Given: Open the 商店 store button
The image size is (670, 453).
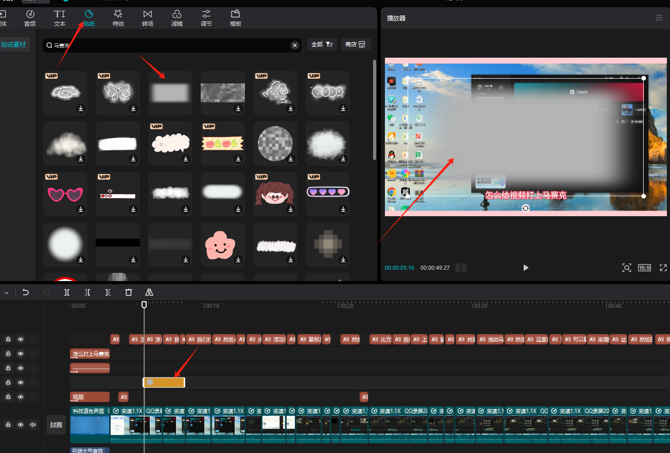Looking at the screenshot, I should click(356, 45).
